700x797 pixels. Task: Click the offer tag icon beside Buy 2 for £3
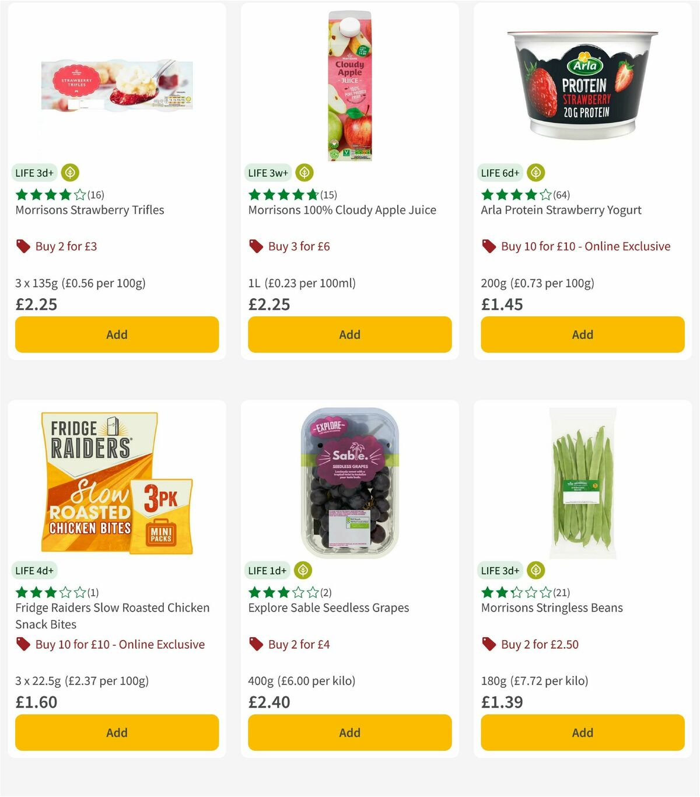pyautogui.click(x=23, y=246)
